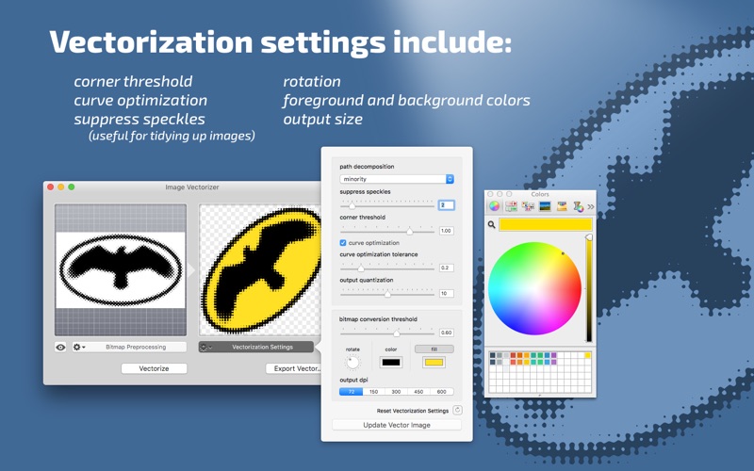This screenshot has height=471, width=754.
Task: Click the Vectorize button
Action: (x=154, y=368)
